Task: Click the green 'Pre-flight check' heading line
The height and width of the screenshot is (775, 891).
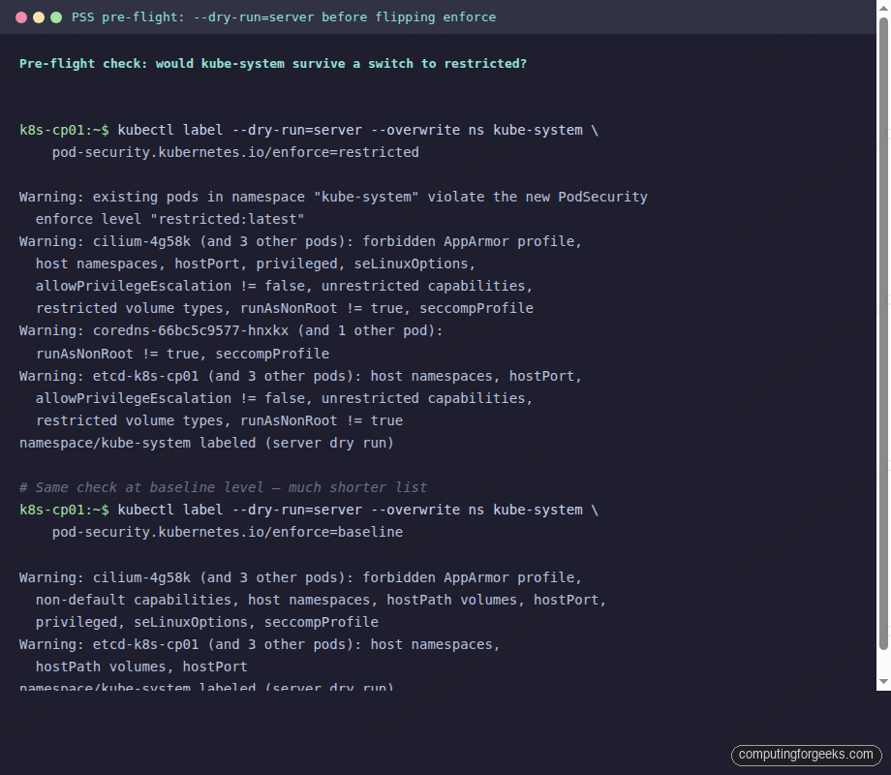Action: click(273, 63)
